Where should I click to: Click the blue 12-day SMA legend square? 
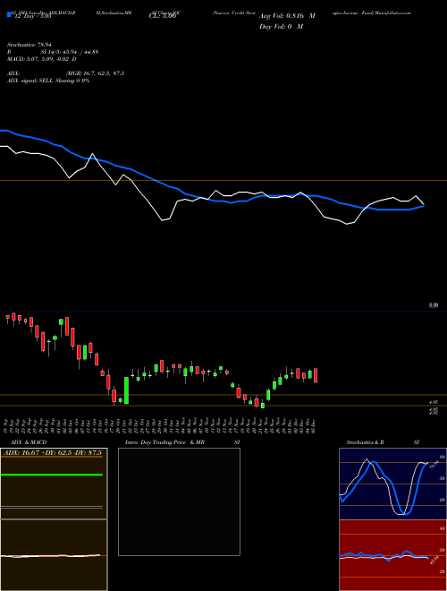pyautogui.click(x=10, y=15)
